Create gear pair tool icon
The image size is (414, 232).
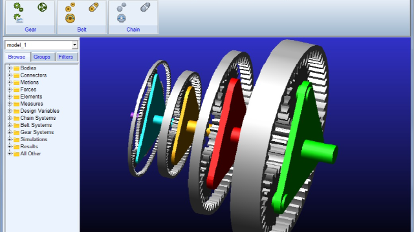(19, 7)
